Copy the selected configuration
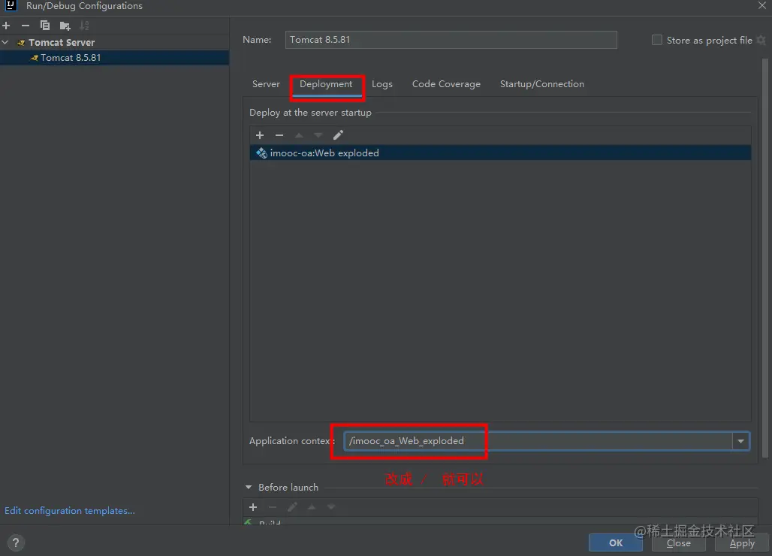Viewport: 772px width, 556px height. click(45, 26)
